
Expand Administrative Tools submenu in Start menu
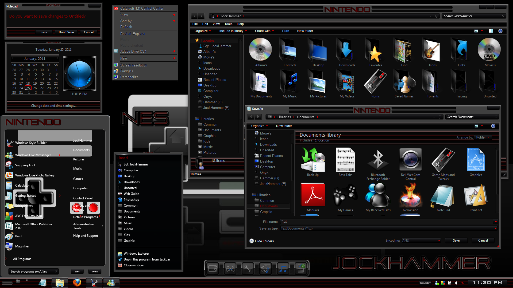click(x=88, y=226)
